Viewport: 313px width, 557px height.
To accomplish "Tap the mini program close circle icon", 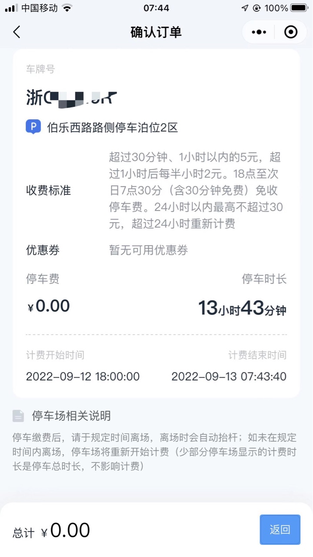I will 290,32.
